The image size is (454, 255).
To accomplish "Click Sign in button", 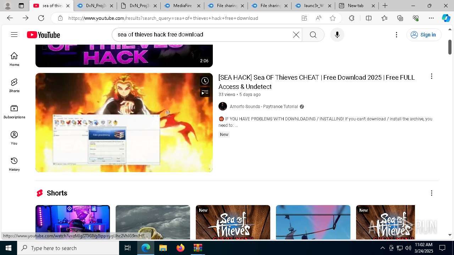I will pos(423,35).
